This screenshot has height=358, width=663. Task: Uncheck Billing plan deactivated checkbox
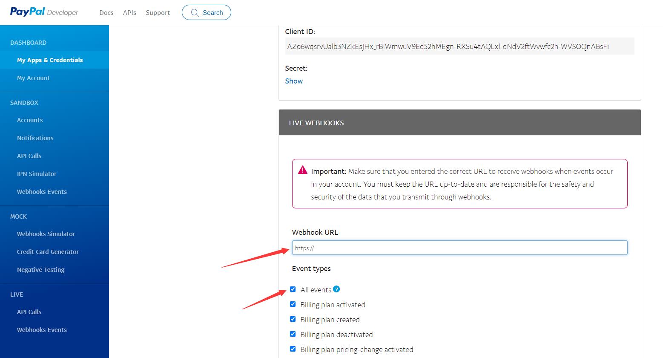coord(293,334)
